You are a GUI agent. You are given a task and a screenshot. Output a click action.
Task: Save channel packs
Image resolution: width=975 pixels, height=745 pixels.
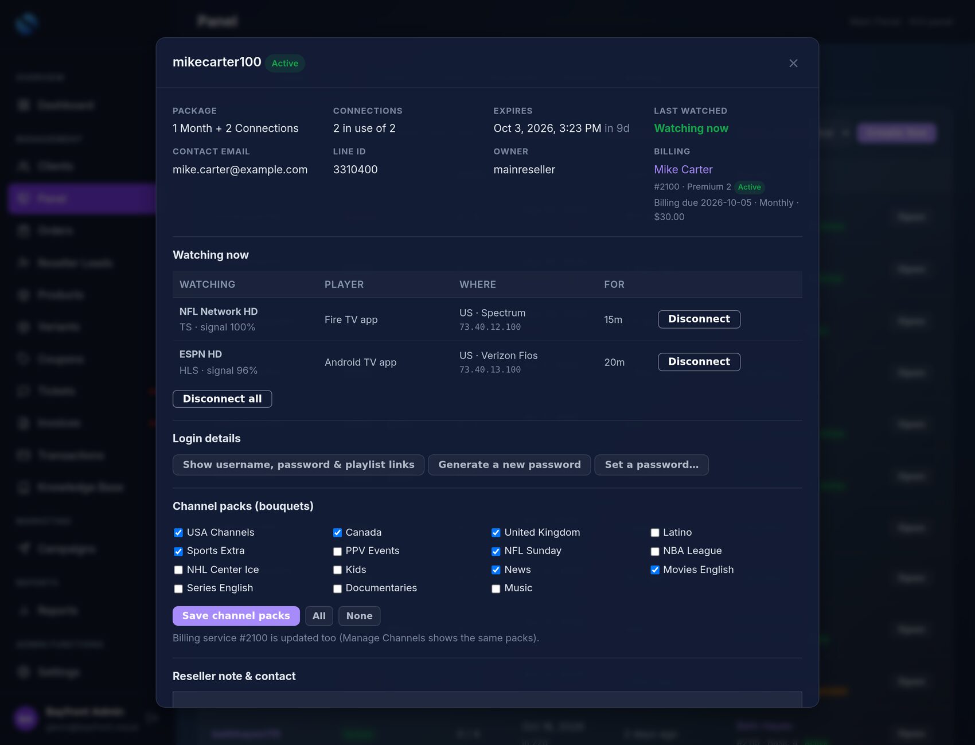[x=236, y=616]
